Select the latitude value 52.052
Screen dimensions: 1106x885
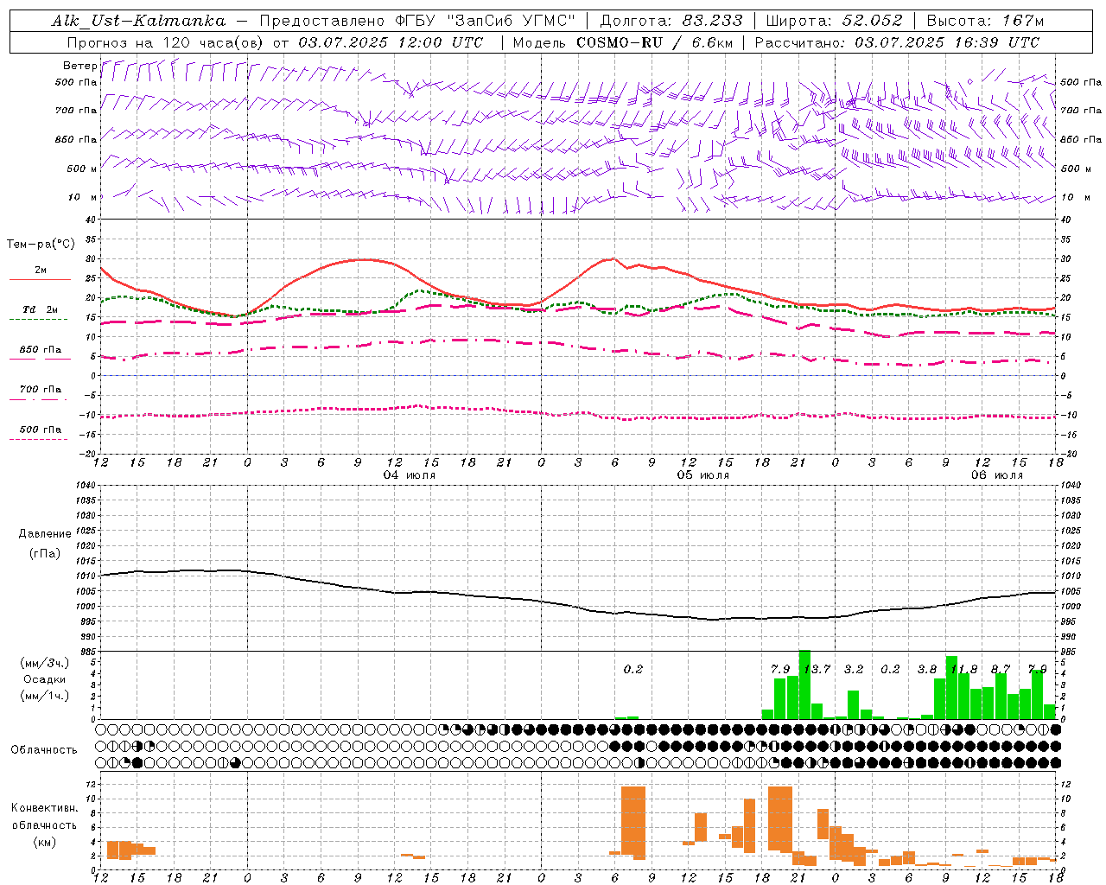pos(872,21)
